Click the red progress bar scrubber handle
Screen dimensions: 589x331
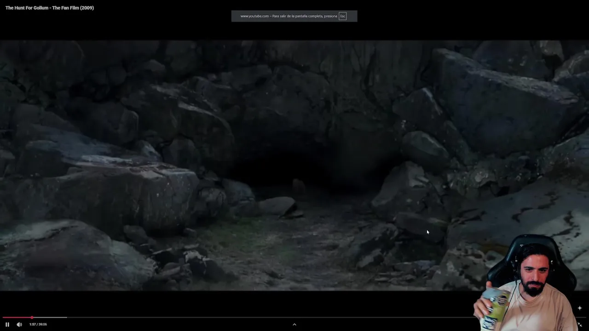tap(32, 318)
